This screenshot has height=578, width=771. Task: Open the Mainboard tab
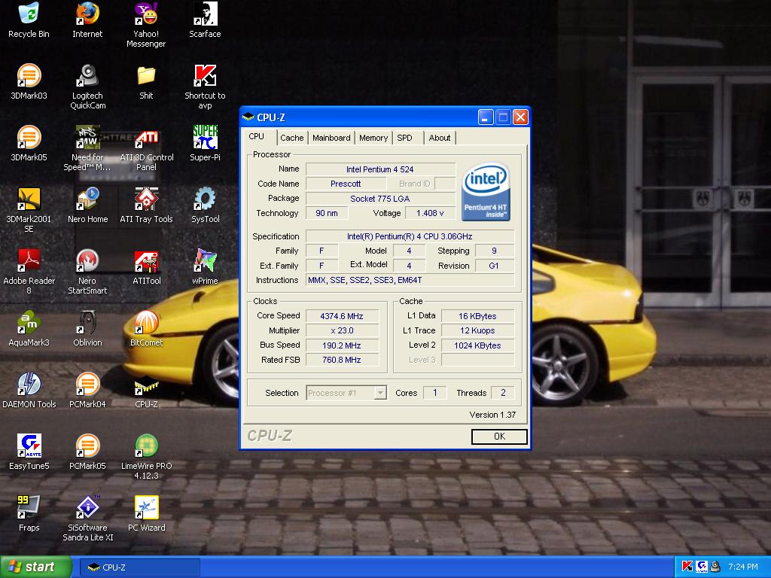tap(331, 138)
